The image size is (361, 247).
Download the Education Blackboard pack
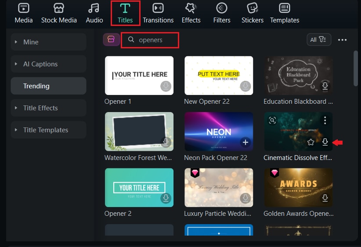point(325,86)
